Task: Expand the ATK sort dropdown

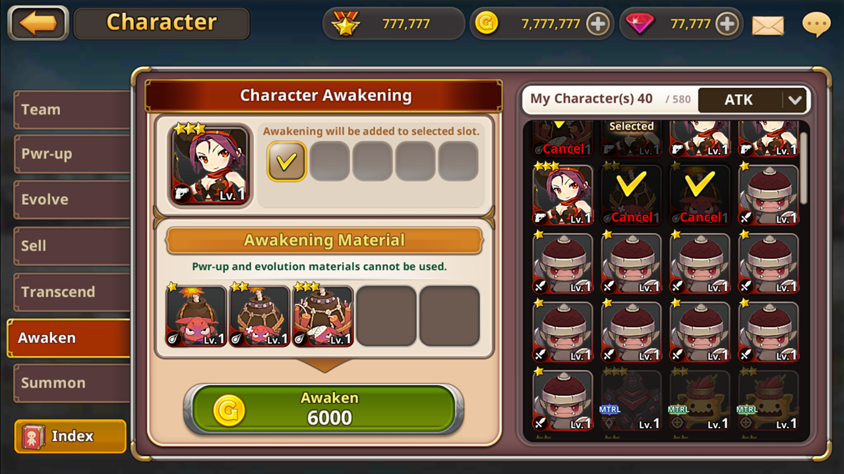Action: 752,100
